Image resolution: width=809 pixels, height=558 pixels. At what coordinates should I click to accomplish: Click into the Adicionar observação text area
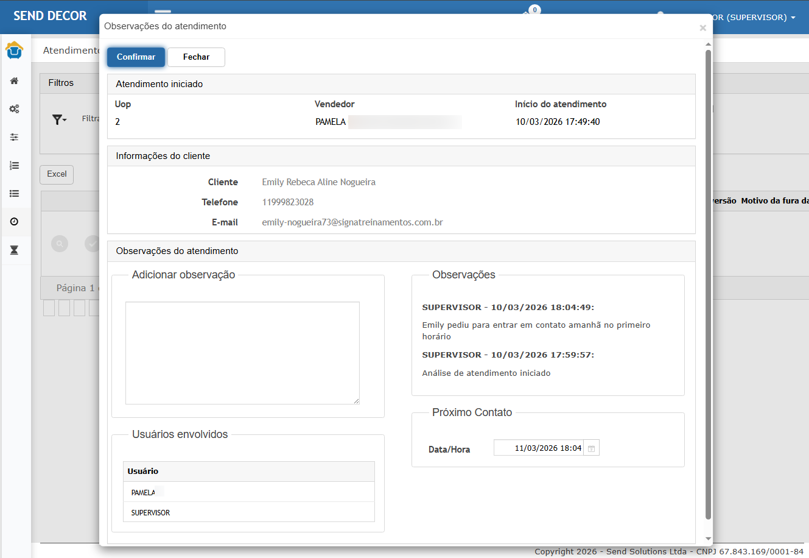242,353
